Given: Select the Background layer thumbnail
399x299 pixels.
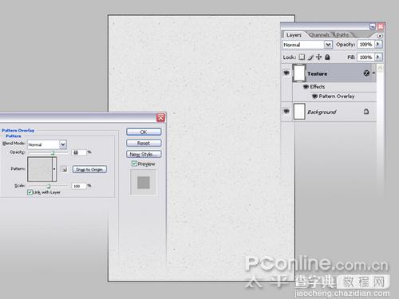Looking at the screenshot, I should point(299,112).
